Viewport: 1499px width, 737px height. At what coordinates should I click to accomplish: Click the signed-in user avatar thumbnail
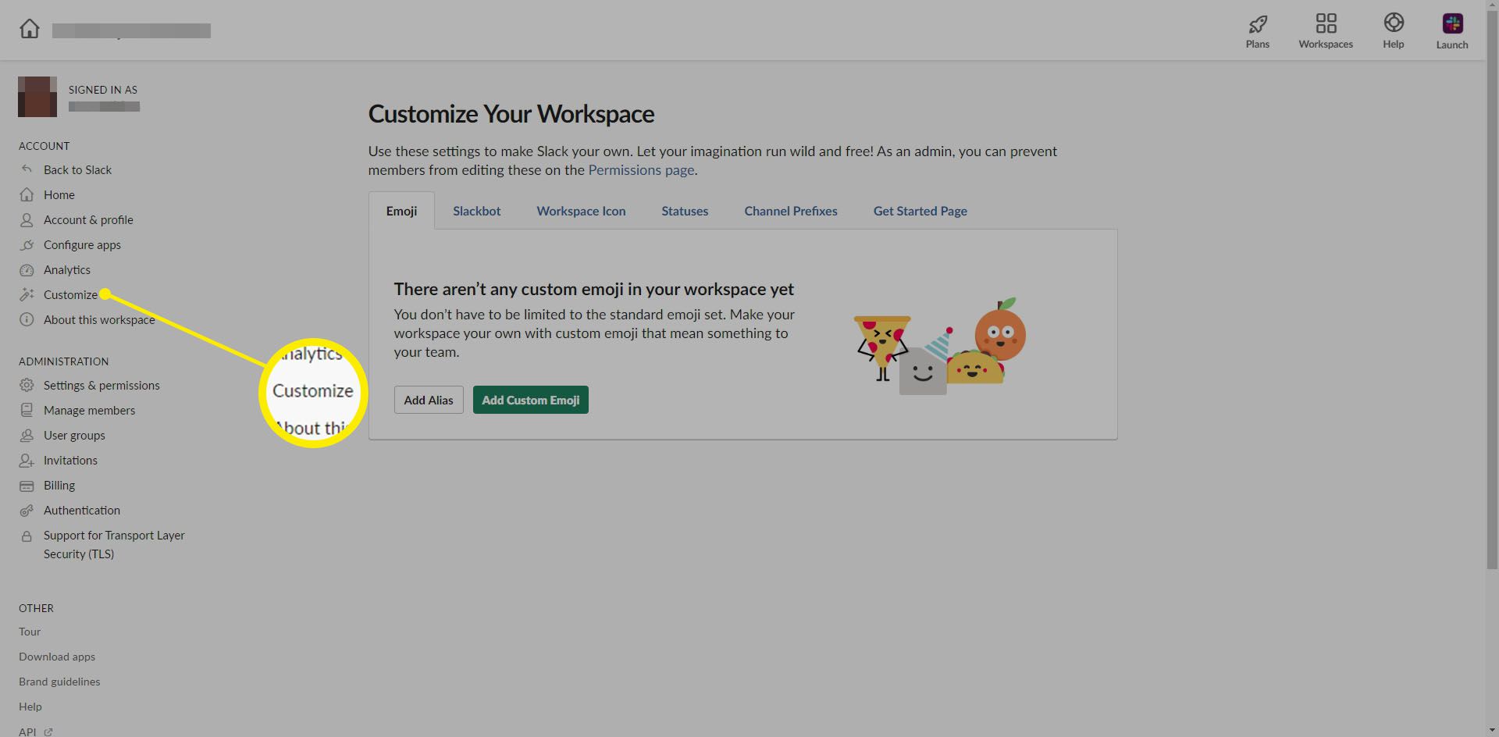tap(37, 97)
